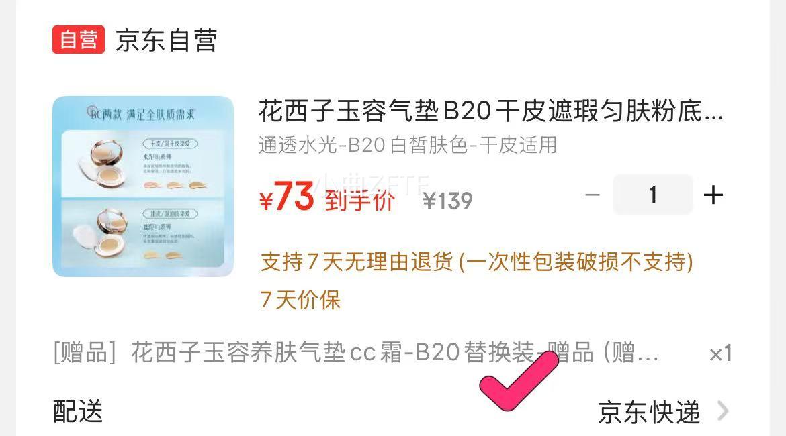This screenshot has width=786, height=436.
Task: Open the 花西子玉容养肤气垫cc霜 gift item
Action: [394, 352]
